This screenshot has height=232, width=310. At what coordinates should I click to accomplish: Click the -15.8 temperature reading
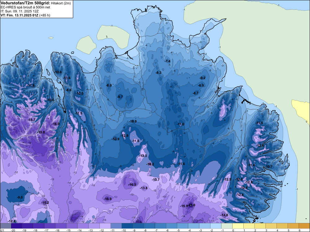tap(41, 132)
